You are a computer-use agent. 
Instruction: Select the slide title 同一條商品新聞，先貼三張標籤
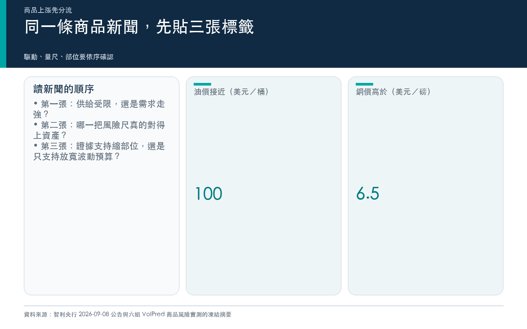(139, 27)
